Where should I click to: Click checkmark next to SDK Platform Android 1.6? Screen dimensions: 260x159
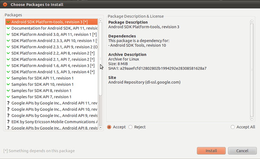pyautogui.click(x=8, y=66)
